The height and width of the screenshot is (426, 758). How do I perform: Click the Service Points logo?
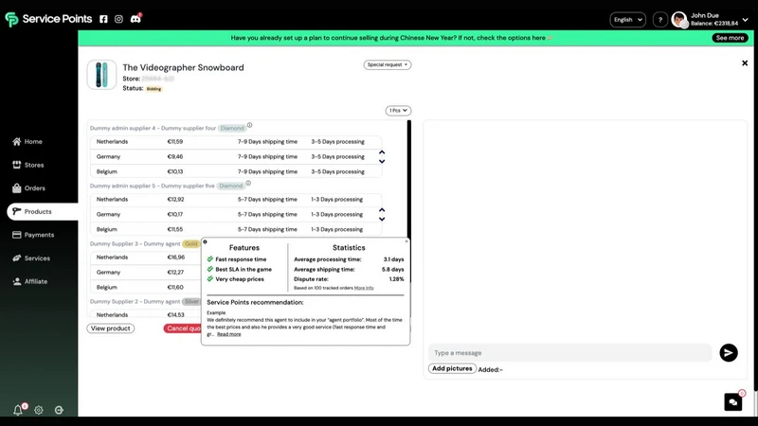[x=48, y=19]
